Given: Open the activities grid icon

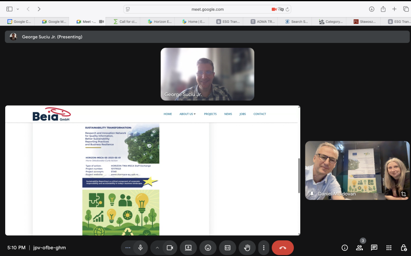Looking at the screenshot, I should (389, 248).
